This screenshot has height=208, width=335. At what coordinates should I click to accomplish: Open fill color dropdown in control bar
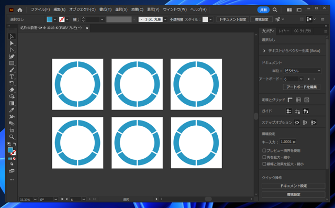pos(55,19)
